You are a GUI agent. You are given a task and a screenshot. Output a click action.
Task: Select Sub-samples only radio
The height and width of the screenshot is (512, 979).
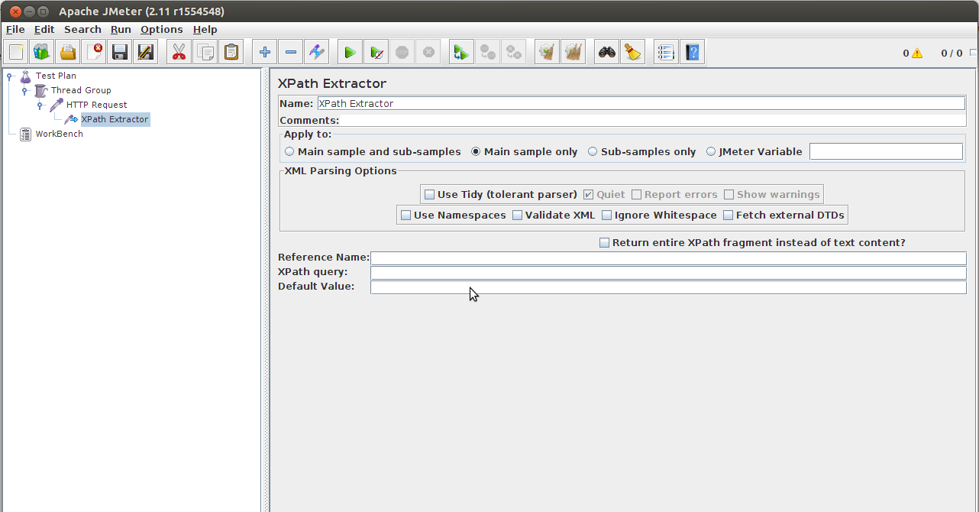point(593,151)
